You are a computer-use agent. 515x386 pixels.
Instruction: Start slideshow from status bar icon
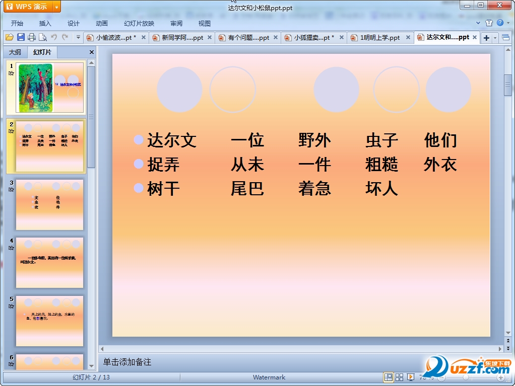pyautogui.click(x=411, y=377)
